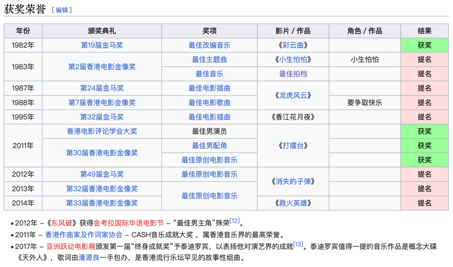Open the 第32届香港电影金像奖 link
The width and height of the screenshot is (453, 267).
coord(102,189)
